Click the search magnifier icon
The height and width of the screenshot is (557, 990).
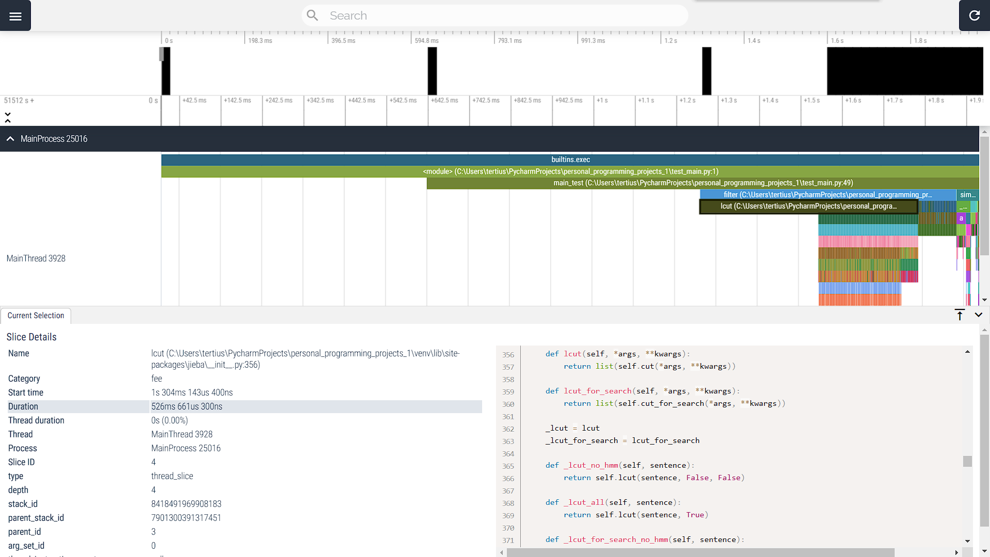pos(312,15)
